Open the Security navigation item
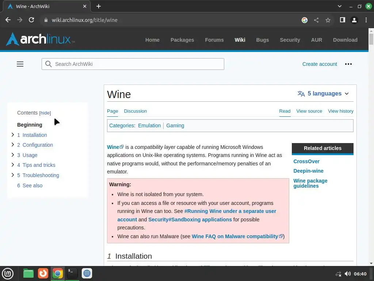 pos(290,40)
